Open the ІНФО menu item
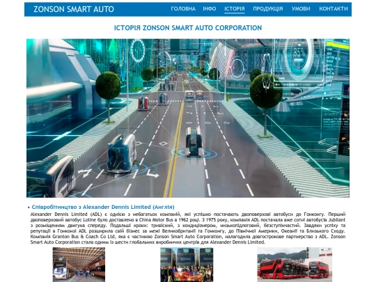The height and width of the screenshot is (282, 376). pyautogui.click(x=210, y=9)
